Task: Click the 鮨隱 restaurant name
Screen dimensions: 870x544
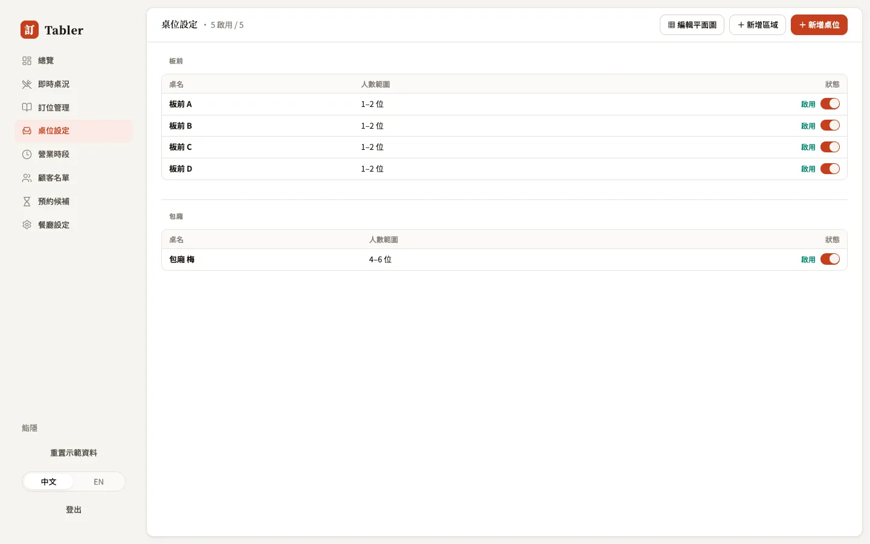Action: click(x=30, y=428)
